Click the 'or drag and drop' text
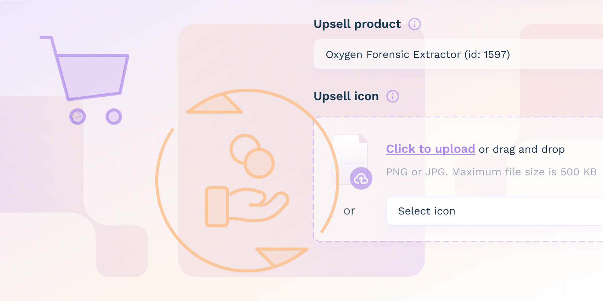Image resolution: width=603 pixels, height=301 pixels. [522, 149]
